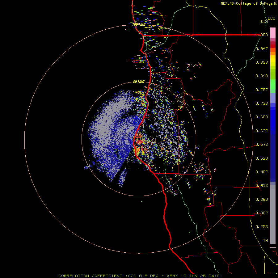
Task: Select the 0.840 scale value
Action: click(x=262, y=76)
